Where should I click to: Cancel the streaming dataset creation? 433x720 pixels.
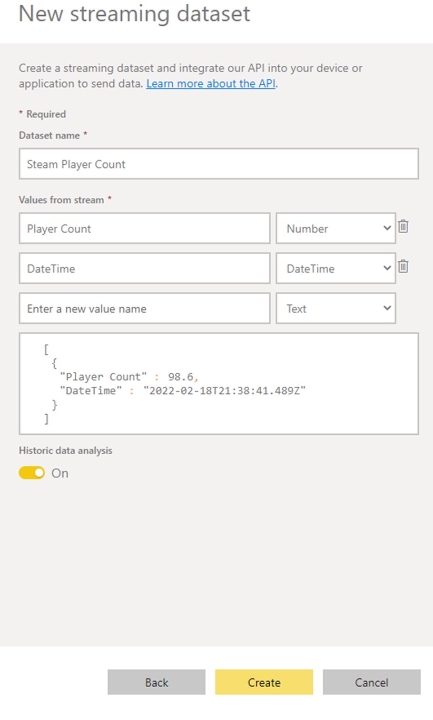click(371, 682)
